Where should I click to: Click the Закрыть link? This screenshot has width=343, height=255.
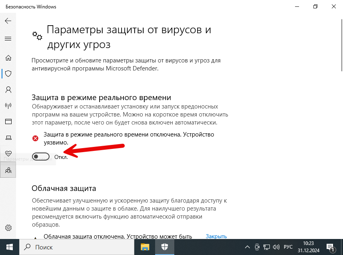pos(216,237)
